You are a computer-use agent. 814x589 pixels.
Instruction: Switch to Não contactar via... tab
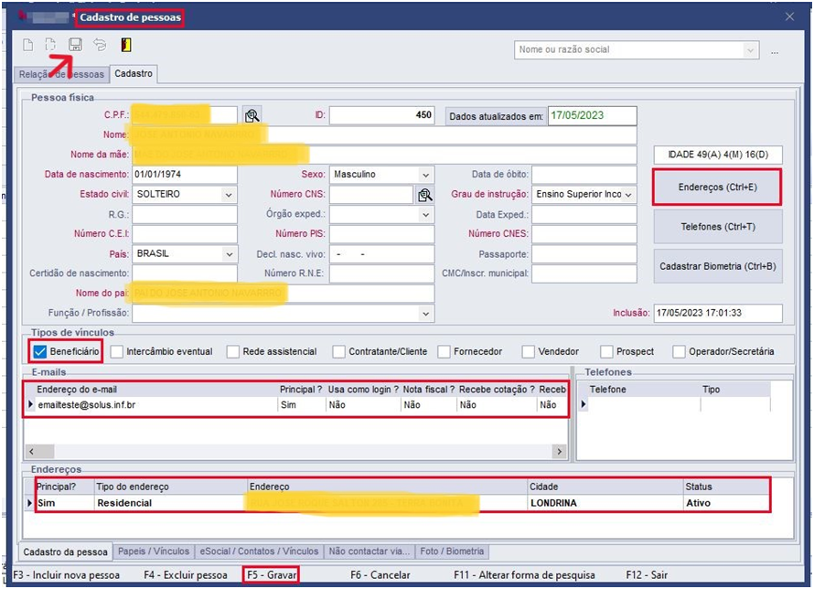[370, 552]
